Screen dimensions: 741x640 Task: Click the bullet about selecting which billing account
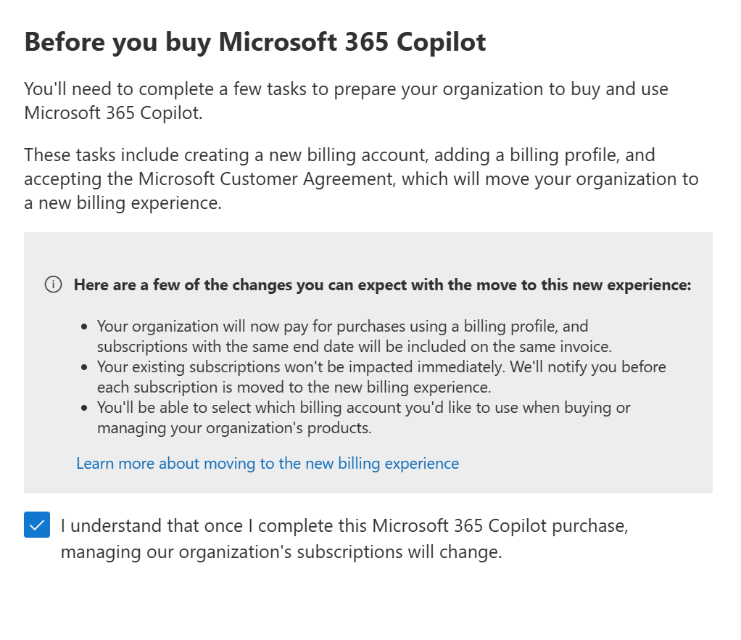[x=363, y=408]
